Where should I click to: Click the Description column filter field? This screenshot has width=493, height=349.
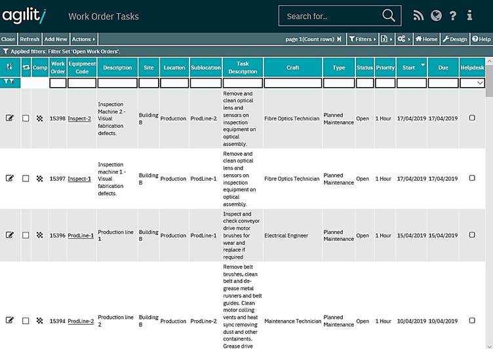coord(117,83)
